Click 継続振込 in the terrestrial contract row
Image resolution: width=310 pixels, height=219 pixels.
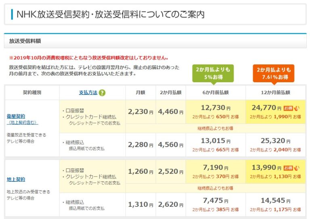click(75, 202)
